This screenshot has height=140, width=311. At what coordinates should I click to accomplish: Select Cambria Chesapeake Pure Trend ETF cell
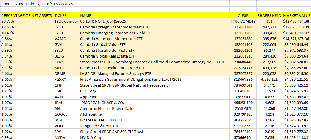click(154, 68)
